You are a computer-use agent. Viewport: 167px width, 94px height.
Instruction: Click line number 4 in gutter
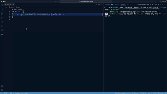pos(9,20)
